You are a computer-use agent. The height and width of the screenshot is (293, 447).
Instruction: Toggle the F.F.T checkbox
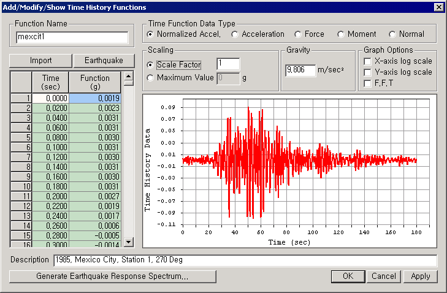click(367, 83)
